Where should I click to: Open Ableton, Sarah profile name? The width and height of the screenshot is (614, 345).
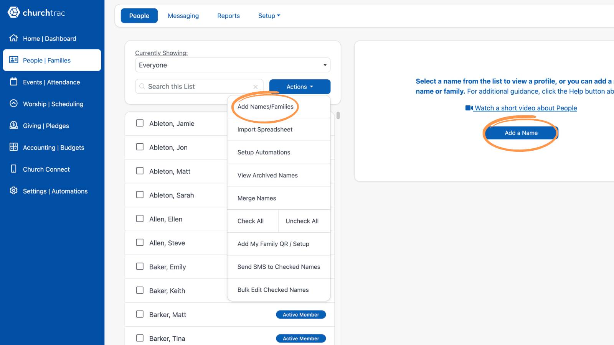(172, 195)
